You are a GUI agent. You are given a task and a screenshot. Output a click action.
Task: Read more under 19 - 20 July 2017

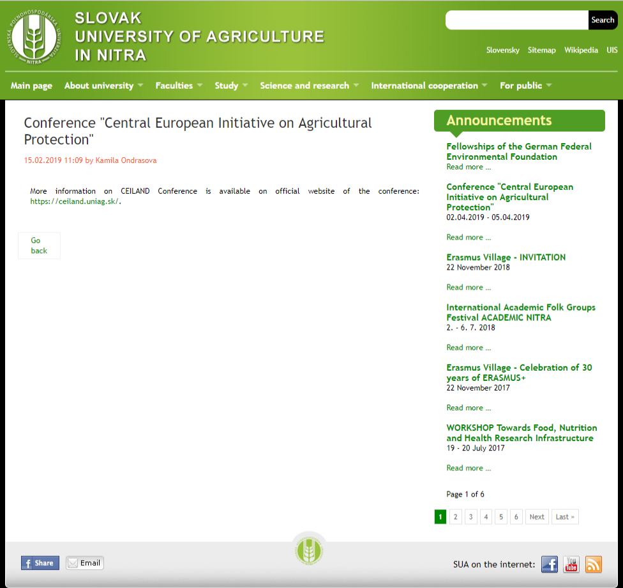pos(469,468)
